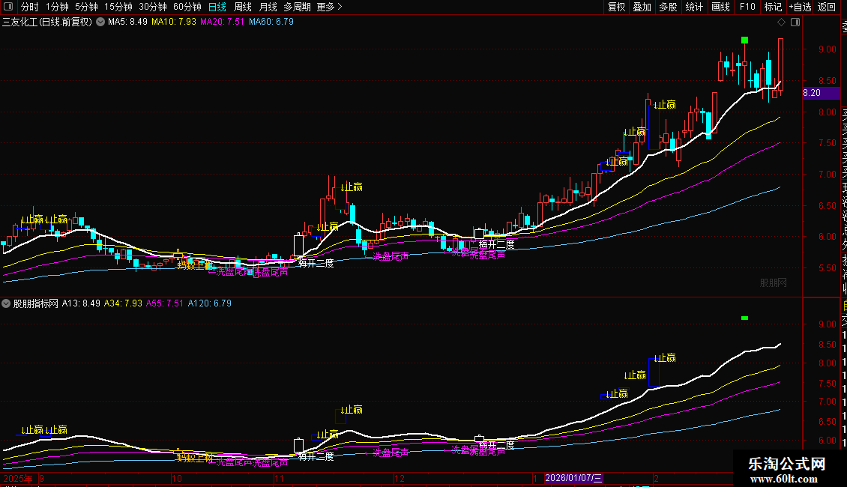Click the 标记 mark button

[x=773, y=7]
